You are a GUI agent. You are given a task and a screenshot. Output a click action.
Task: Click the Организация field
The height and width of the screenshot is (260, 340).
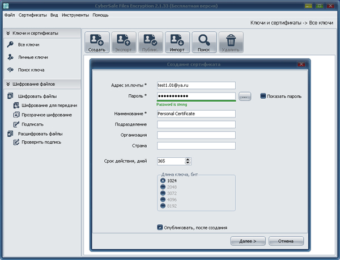pyautogui.click(x=196, y=135)
